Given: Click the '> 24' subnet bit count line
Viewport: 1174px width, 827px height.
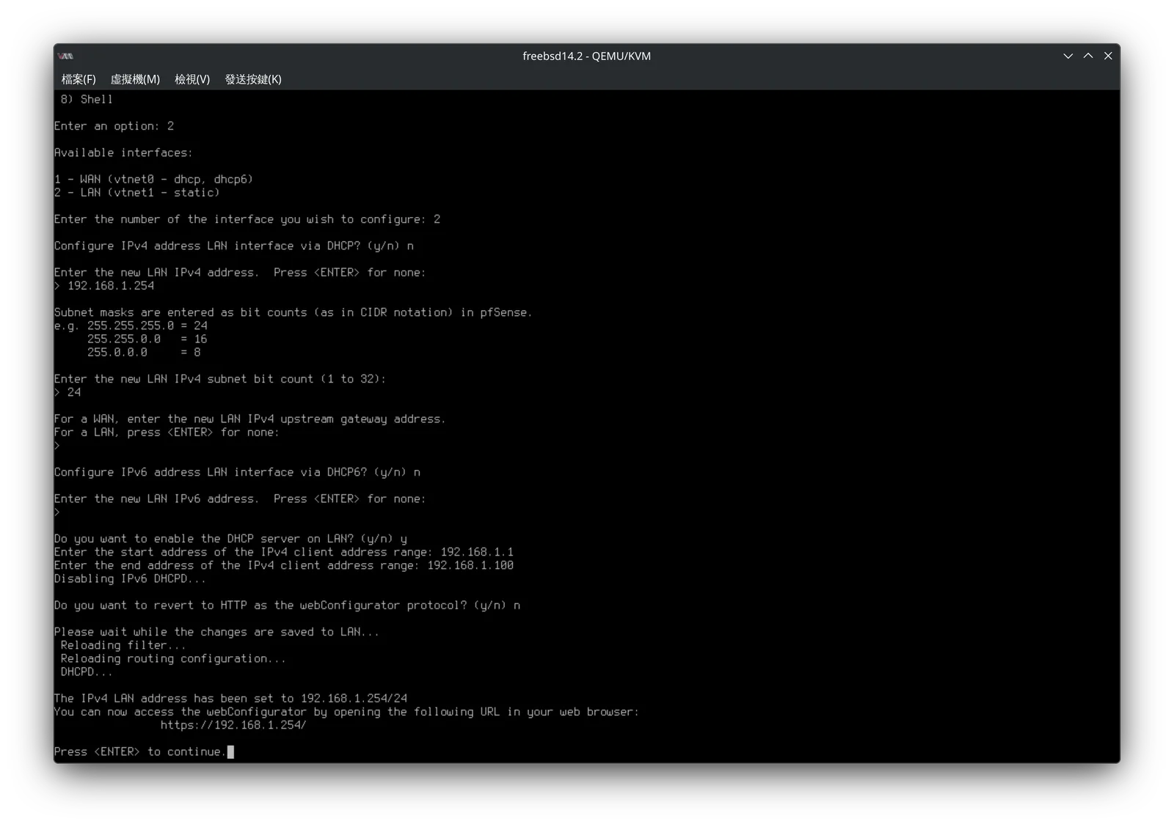Looking at the screenshot, I should click(x=68, y=392).
